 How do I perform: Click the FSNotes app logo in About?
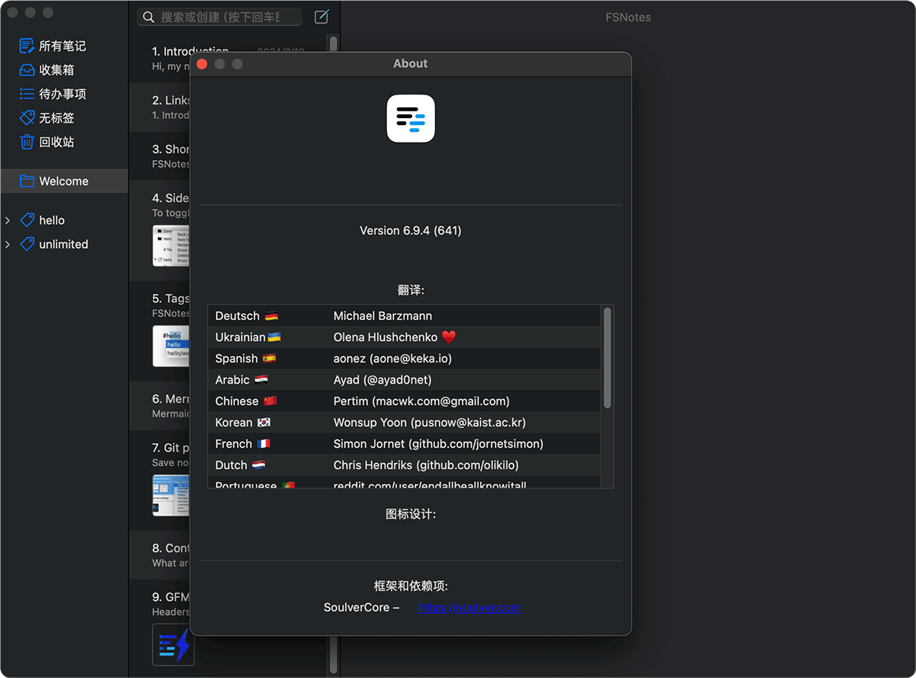(411, 118)
